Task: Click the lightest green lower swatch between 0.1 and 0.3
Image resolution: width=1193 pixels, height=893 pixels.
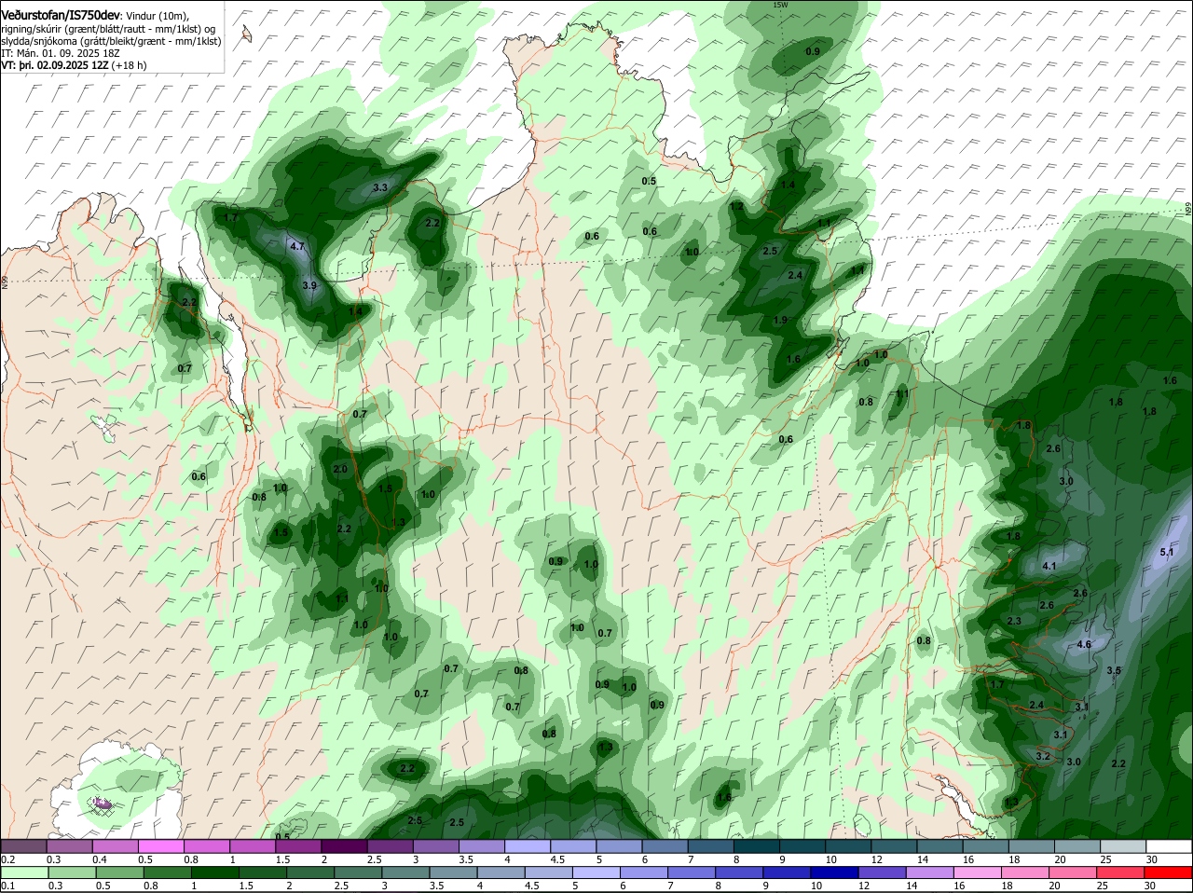Action: pos(24,872)
